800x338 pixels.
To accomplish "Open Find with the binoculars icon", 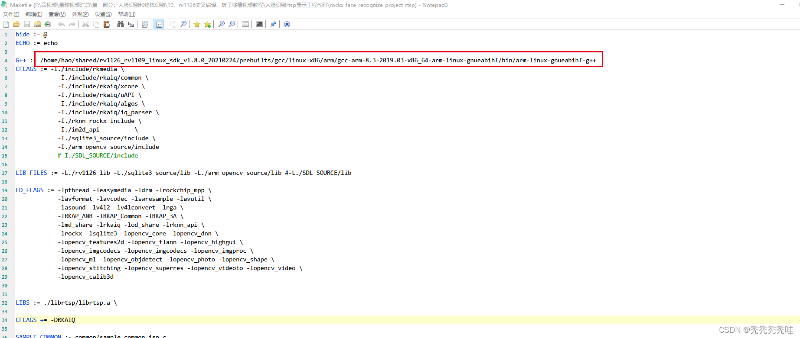I will (x=121, y=24).
